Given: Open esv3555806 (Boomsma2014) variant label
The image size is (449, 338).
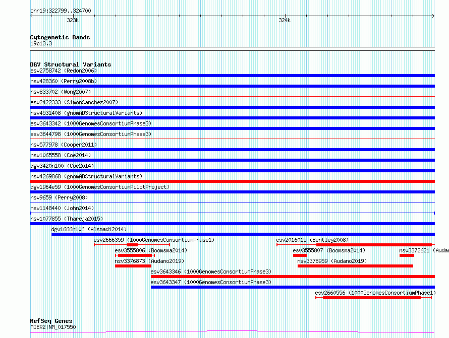Looking at the screenshot, I should (x=151, y=250).
